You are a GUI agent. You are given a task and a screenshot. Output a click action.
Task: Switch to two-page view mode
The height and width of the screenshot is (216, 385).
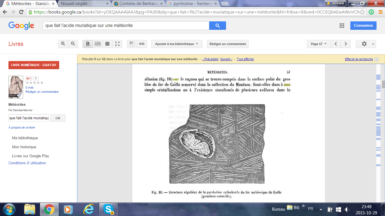[98, 44]
